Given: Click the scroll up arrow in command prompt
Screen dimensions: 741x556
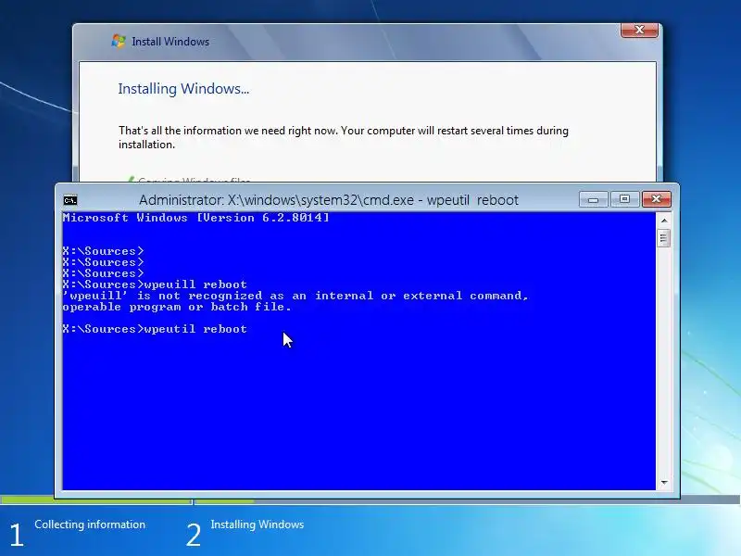Looking at the screenshot, I should pos(664,221).
